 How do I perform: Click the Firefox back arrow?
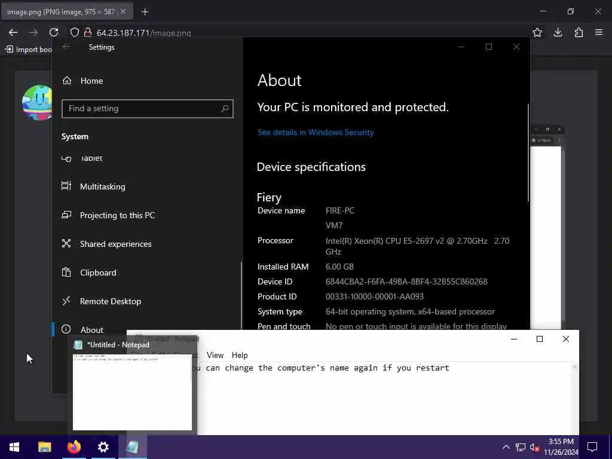[x=13, y=33]
